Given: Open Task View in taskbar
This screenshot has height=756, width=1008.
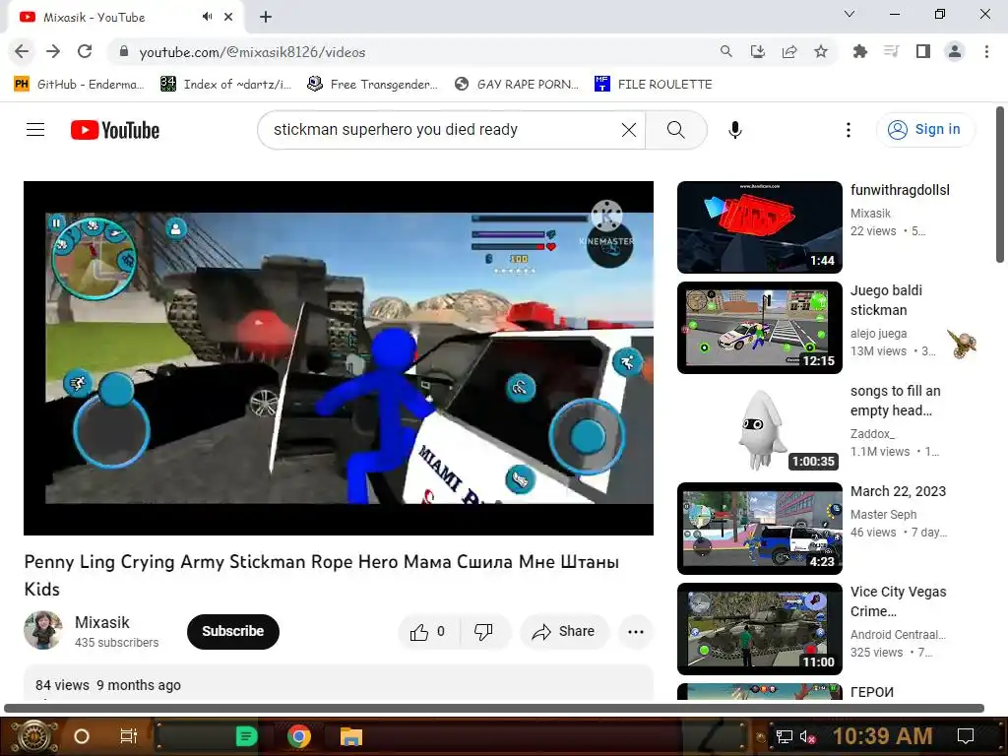Looking at the screenshot, I should [128, 736].
